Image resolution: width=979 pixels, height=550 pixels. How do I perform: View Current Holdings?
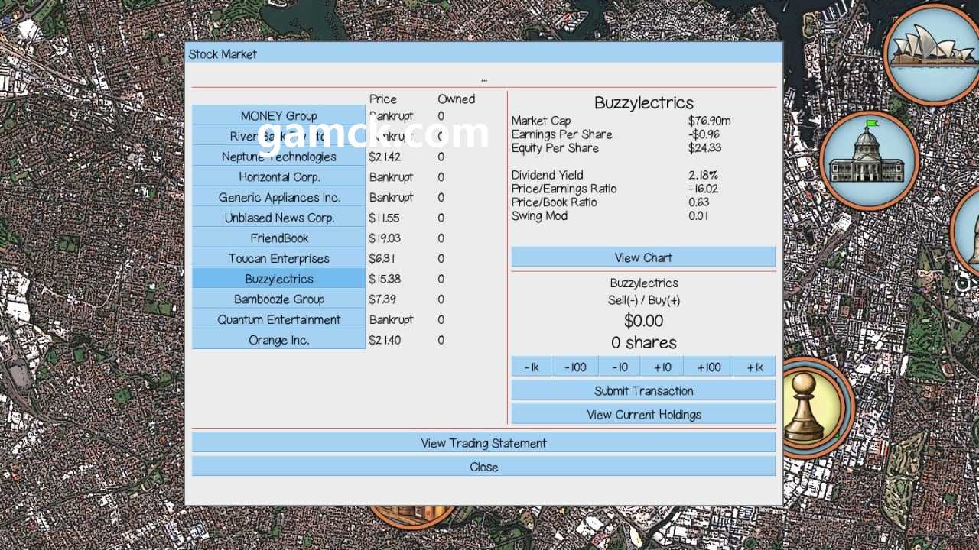(x=643, y=414)
